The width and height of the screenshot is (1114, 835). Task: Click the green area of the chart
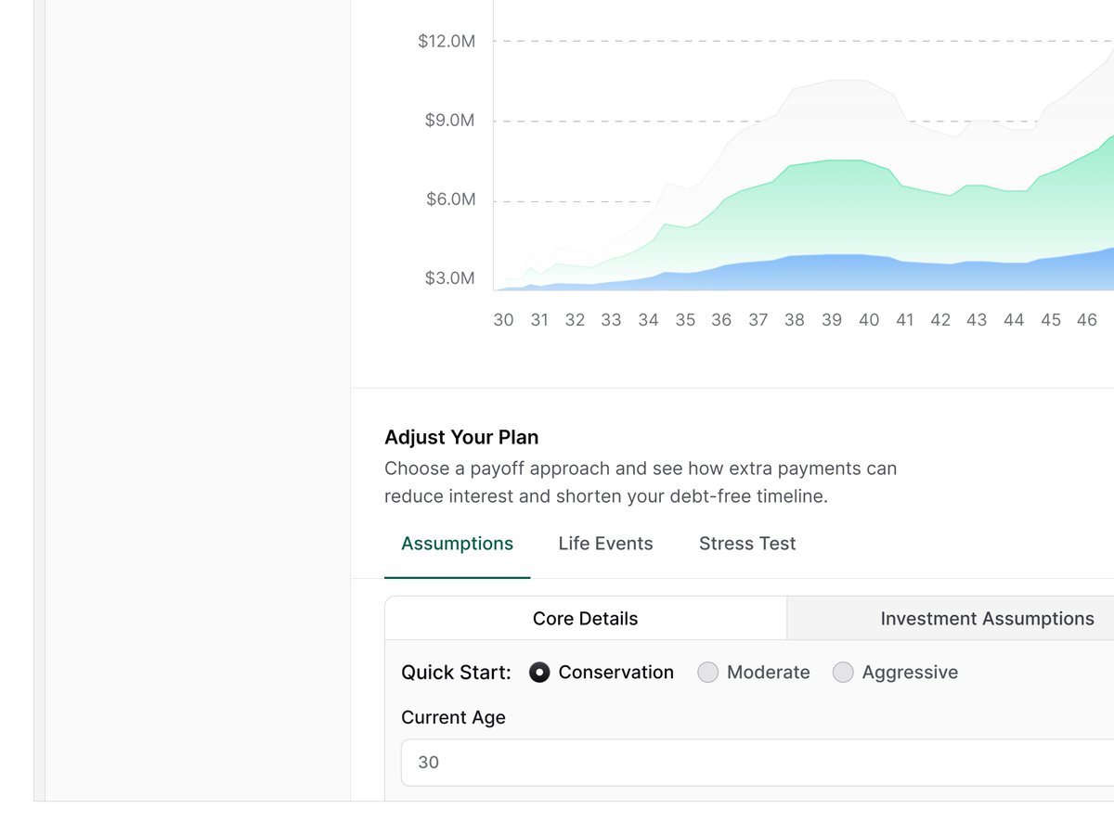[x=835, y=209]
